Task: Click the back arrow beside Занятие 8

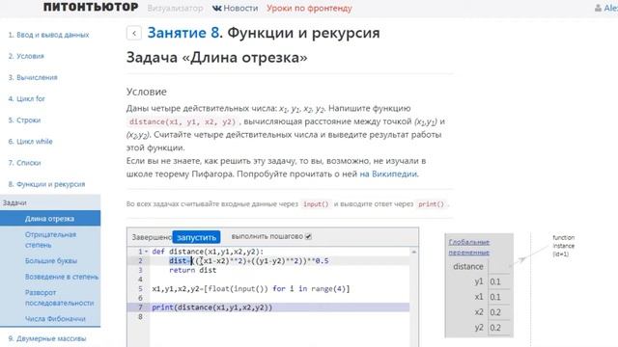Action: [134, 33]
